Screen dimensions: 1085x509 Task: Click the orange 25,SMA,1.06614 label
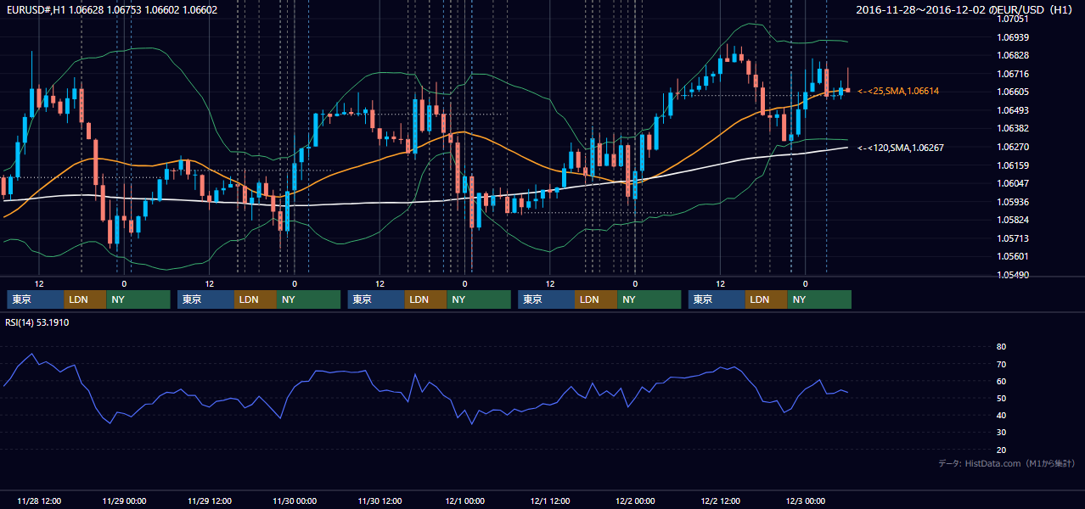click(898, 91)
